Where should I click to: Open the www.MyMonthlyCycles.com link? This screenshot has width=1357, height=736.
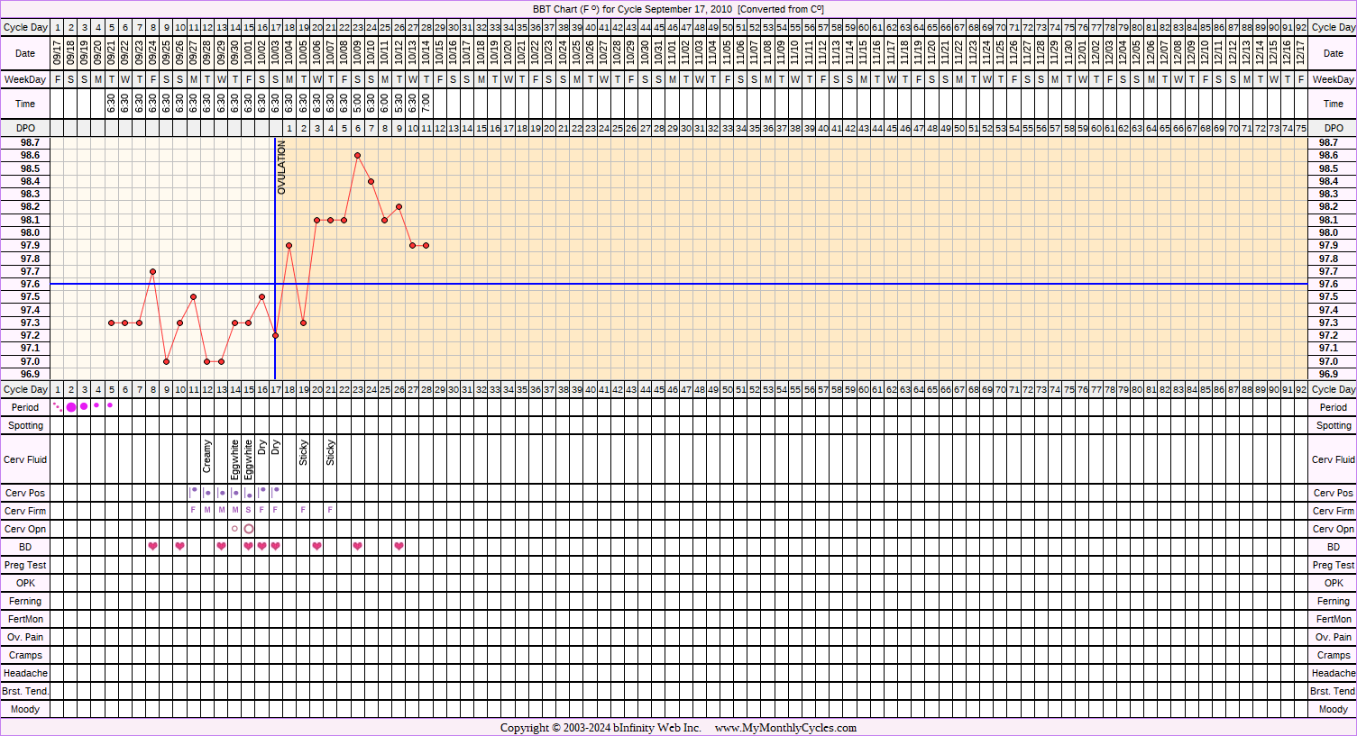point(785,728)
